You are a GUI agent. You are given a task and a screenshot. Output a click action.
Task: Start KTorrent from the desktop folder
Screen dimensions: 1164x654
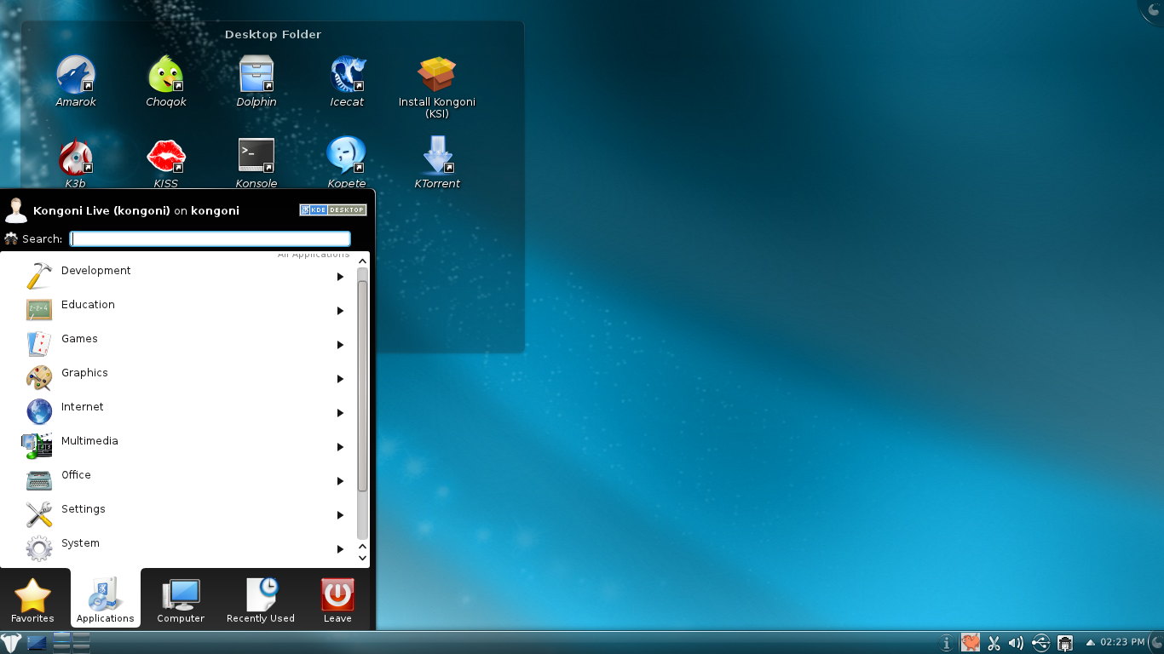pos(435,155)
